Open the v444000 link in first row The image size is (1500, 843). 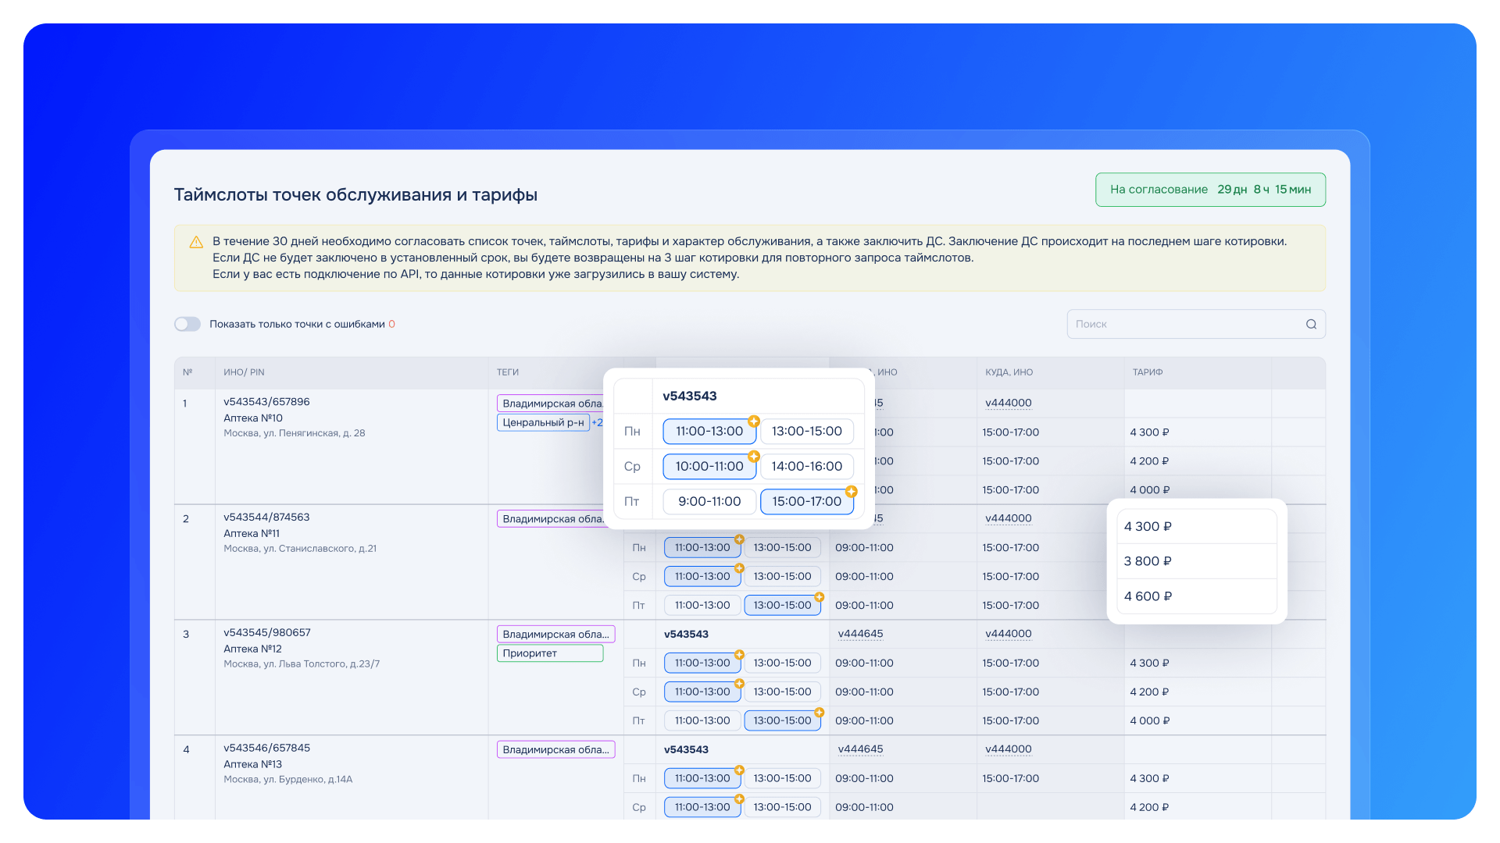(1008, 404)
